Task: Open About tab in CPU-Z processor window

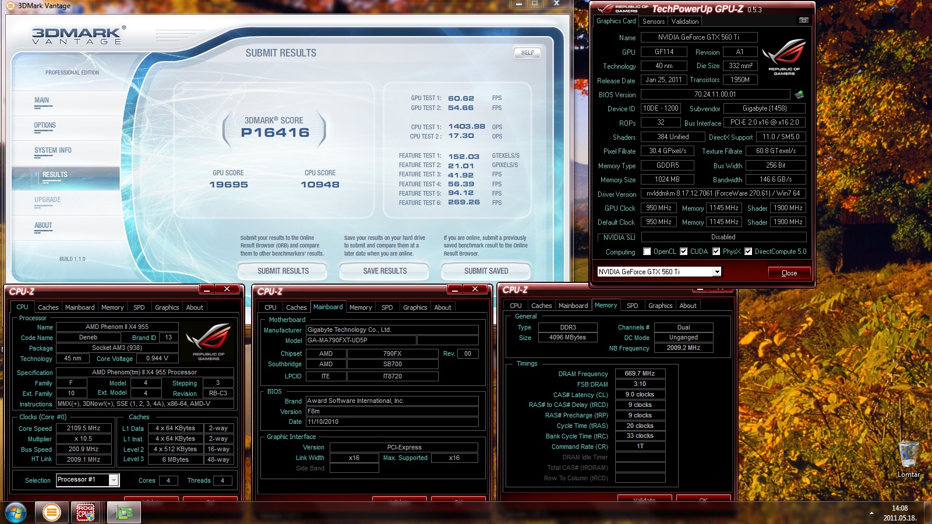Action: click(195, 307)
